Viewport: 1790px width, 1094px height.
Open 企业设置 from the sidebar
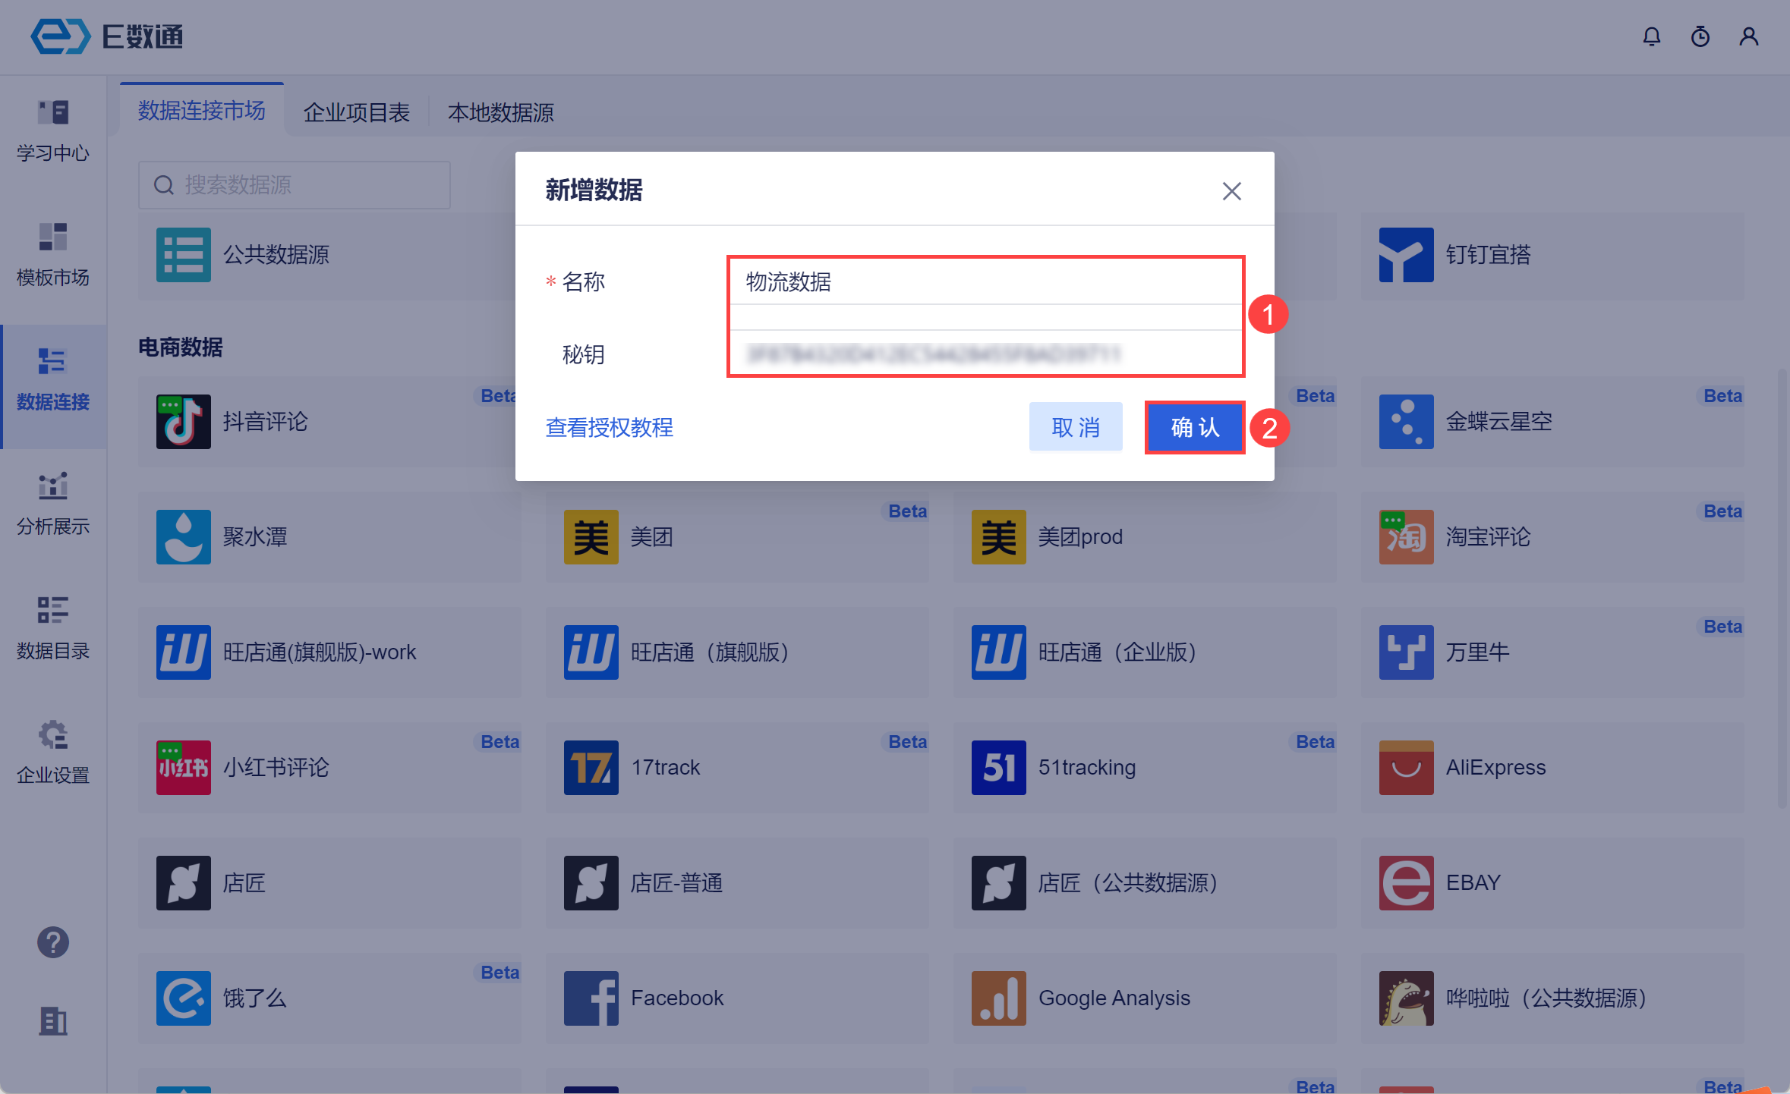point(52,753)
